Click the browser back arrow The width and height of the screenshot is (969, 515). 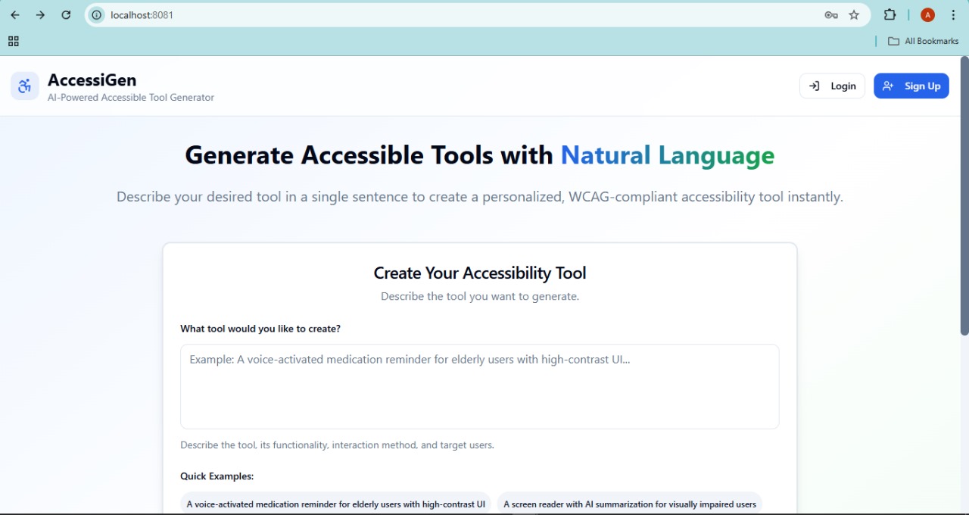pyautogui.click(x=15, y=15)
